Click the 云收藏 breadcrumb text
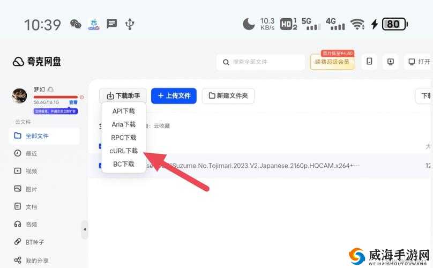The width and height of the screenshot is (433, 268). (162, 126)
